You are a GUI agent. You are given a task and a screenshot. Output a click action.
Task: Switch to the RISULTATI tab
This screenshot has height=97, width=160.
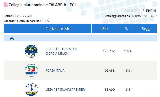pyautogui.click(x=132, y=11)
